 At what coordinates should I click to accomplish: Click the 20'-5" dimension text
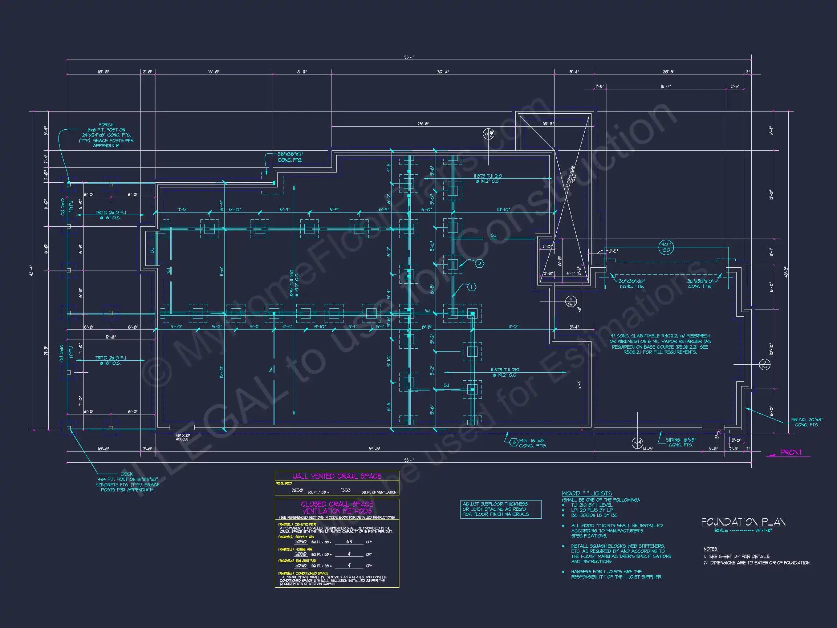coord(669,72)
